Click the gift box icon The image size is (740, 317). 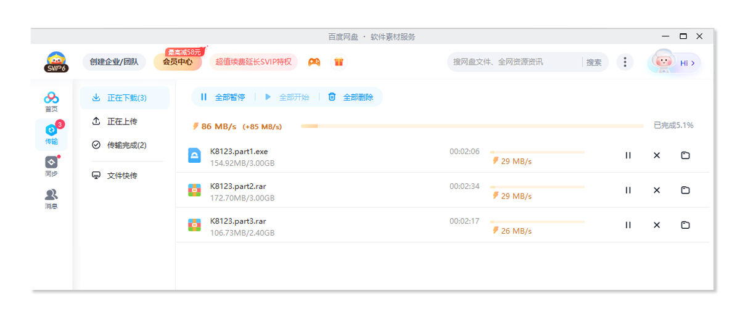[x=338, y=62]
